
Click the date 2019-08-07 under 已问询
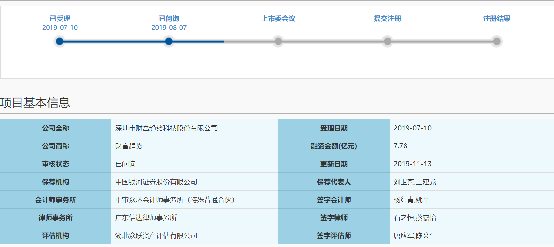169,28
